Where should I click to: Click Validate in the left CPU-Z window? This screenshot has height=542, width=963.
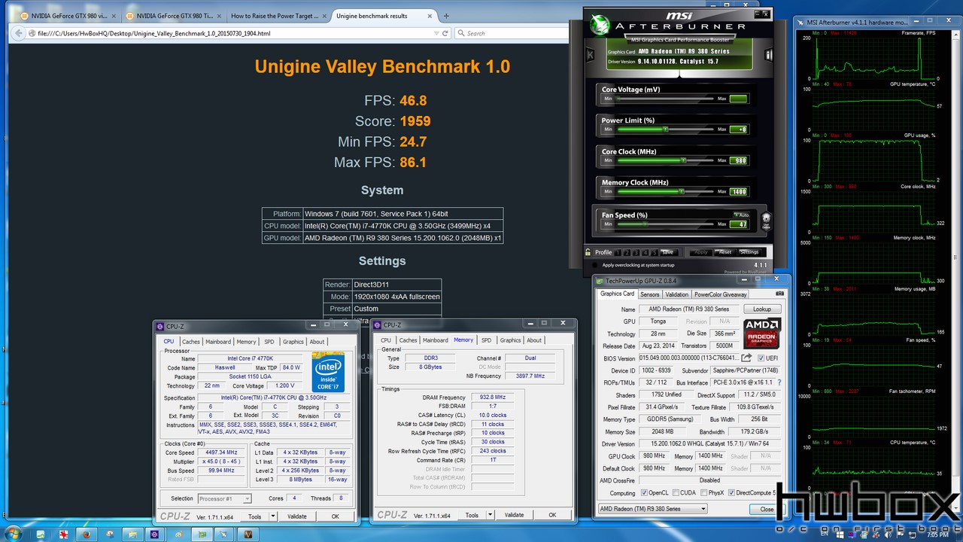pos(297,516)
